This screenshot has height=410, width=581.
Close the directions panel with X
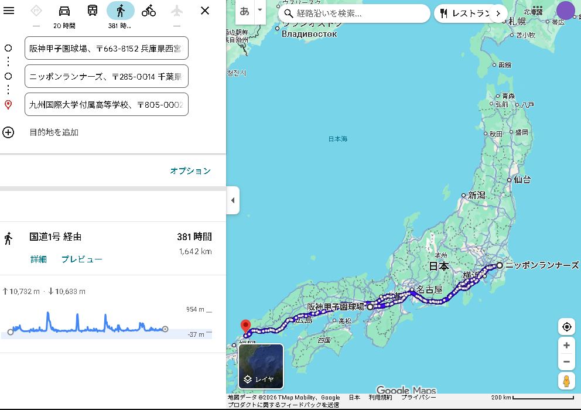pos(205,11)
